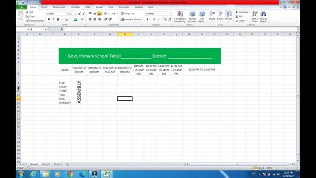Click the Increase Decimal icon

pyautogui.click(x=165, y=19)
